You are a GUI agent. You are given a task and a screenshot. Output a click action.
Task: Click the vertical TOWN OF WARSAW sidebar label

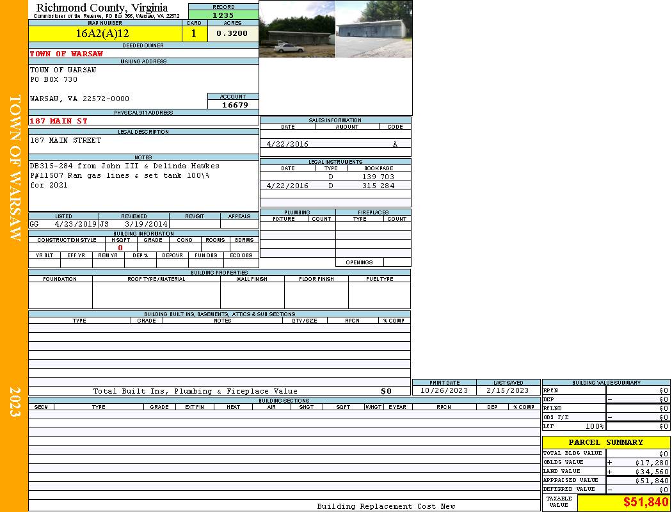pos(15,168)
